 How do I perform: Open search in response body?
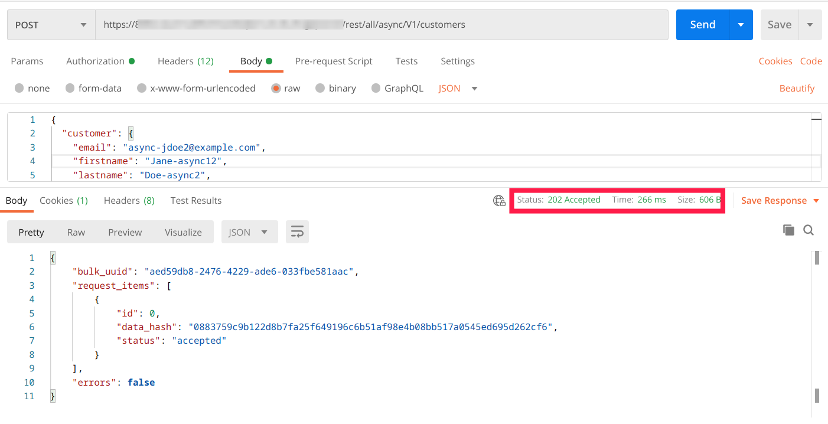[809, 230]
